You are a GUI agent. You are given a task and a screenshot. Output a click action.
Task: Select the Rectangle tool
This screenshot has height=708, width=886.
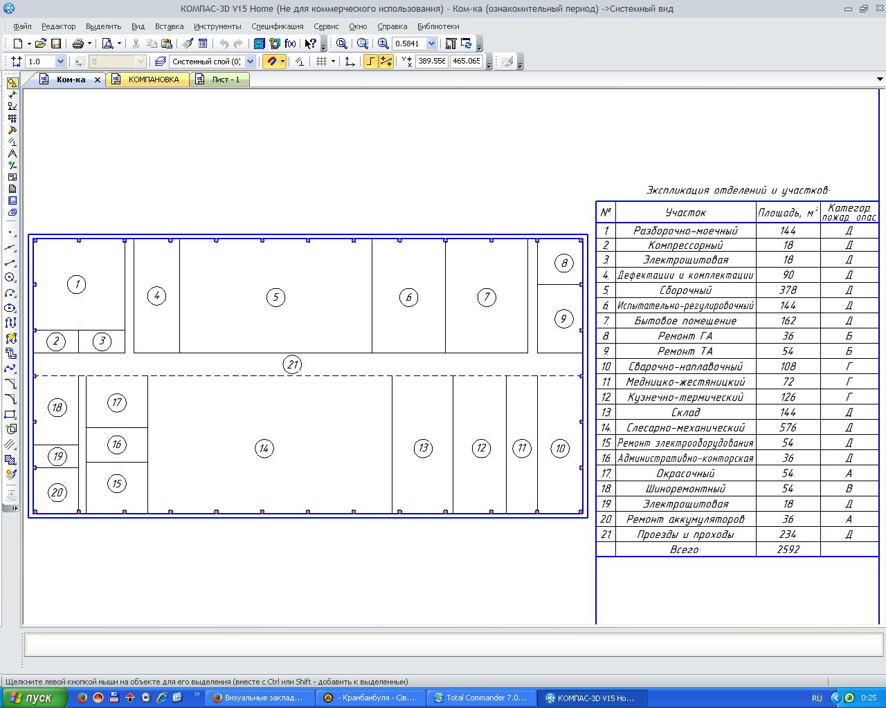(x=10, y=414)
